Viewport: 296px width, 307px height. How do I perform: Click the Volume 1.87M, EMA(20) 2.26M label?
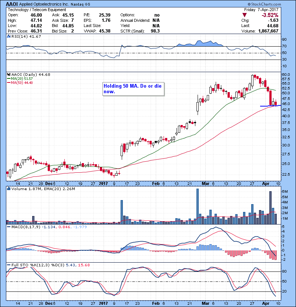(x=43, y=189)
